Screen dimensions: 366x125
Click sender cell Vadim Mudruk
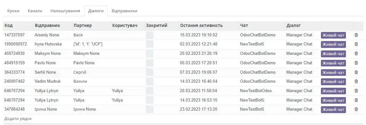click(48, 81)
